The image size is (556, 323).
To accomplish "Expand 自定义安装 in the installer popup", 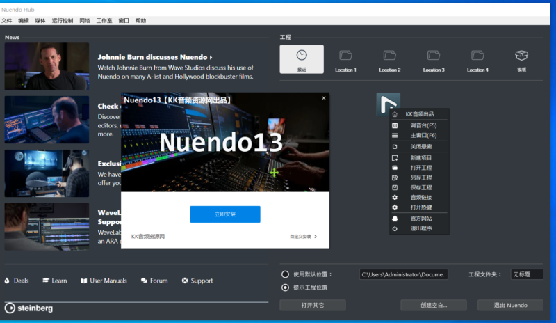I will coord(304,237).
